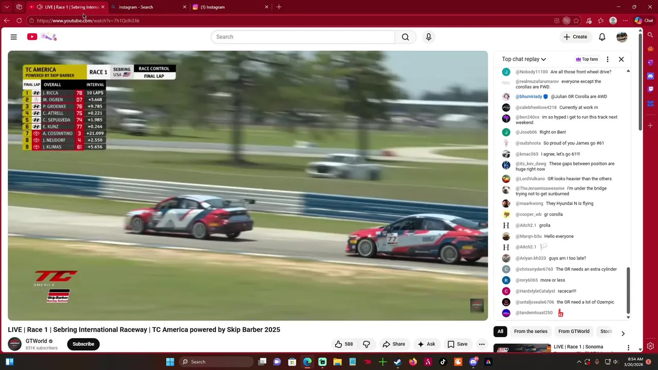Screen dimensions: 658x370
Task: Close the instagram - Search tab
Action: click(185, 7)
